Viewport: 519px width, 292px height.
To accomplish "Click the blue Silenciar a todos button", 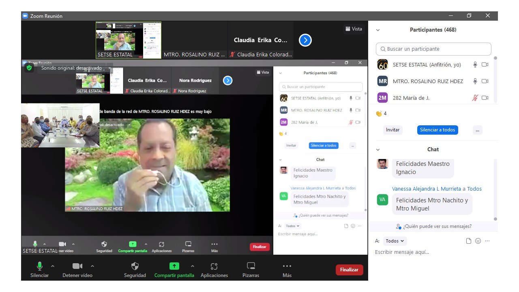I will [x=438, y=130].
